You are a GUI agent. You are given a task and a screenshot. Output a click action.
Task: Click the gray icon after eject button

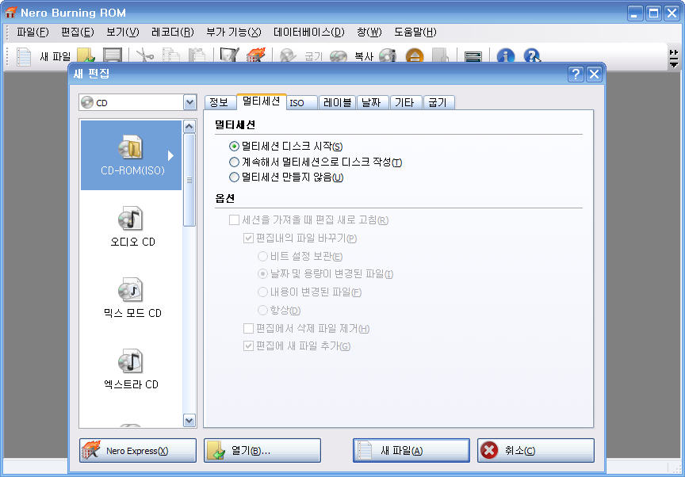440,55
